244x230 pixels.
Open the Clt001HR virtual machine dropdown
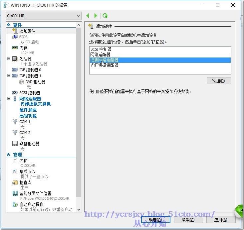[44, 16]
